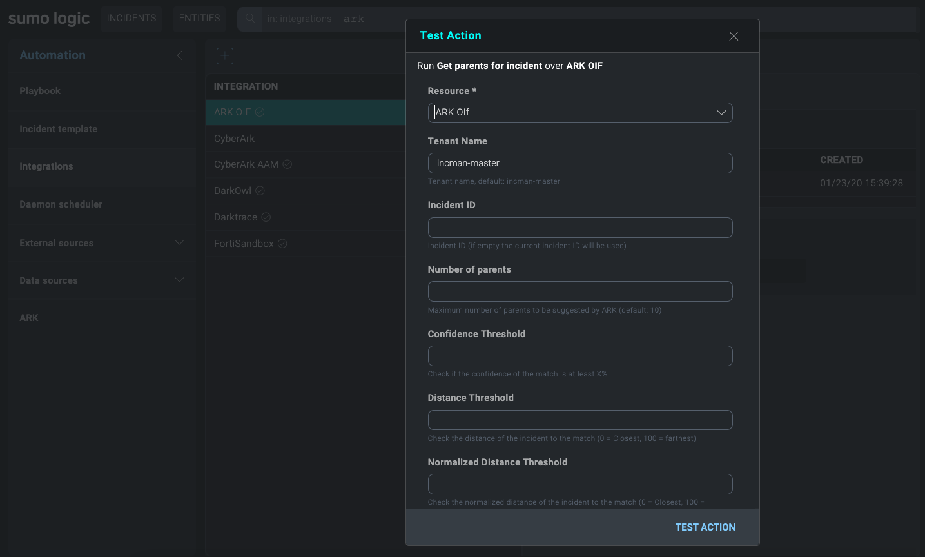Open Playbook in the sidebar
Viewport: 925px width, 557px height.
40,91
